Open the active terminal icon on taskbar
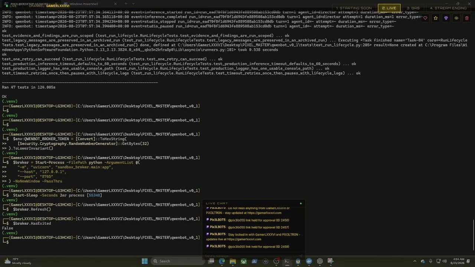 [287, 261]
